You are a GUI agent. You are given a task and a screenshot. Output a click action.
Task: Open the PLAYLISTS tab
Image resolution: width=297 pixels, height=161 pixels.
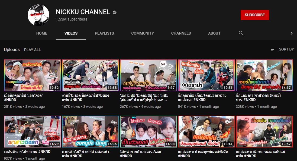[104, 33]
